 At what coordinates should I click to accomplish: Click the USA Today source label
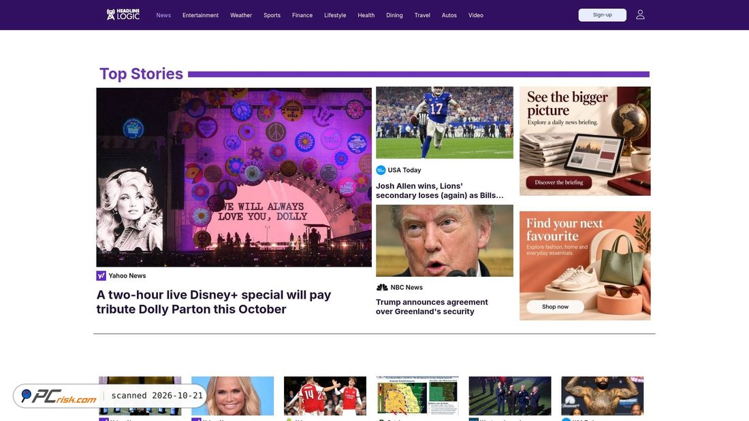[404, 170]
